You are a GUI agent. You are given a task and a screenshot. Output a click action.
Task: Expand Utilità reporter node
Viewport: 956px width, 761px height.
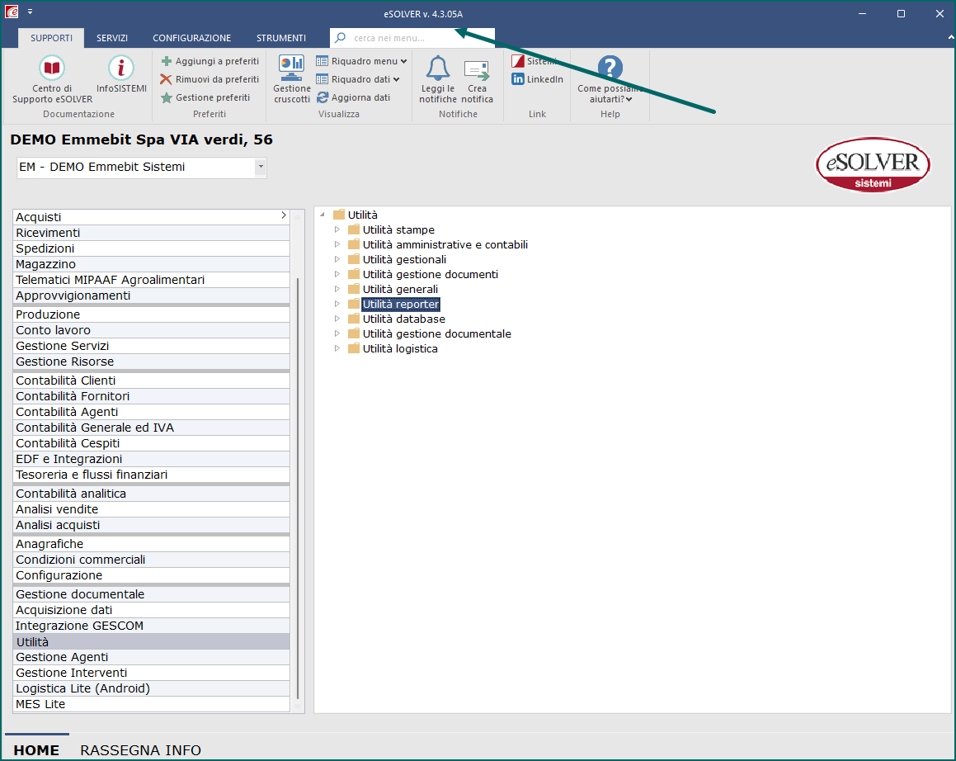tap(337, 304)
